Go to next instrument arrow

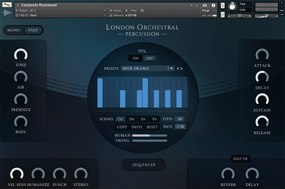coord(197,5)
